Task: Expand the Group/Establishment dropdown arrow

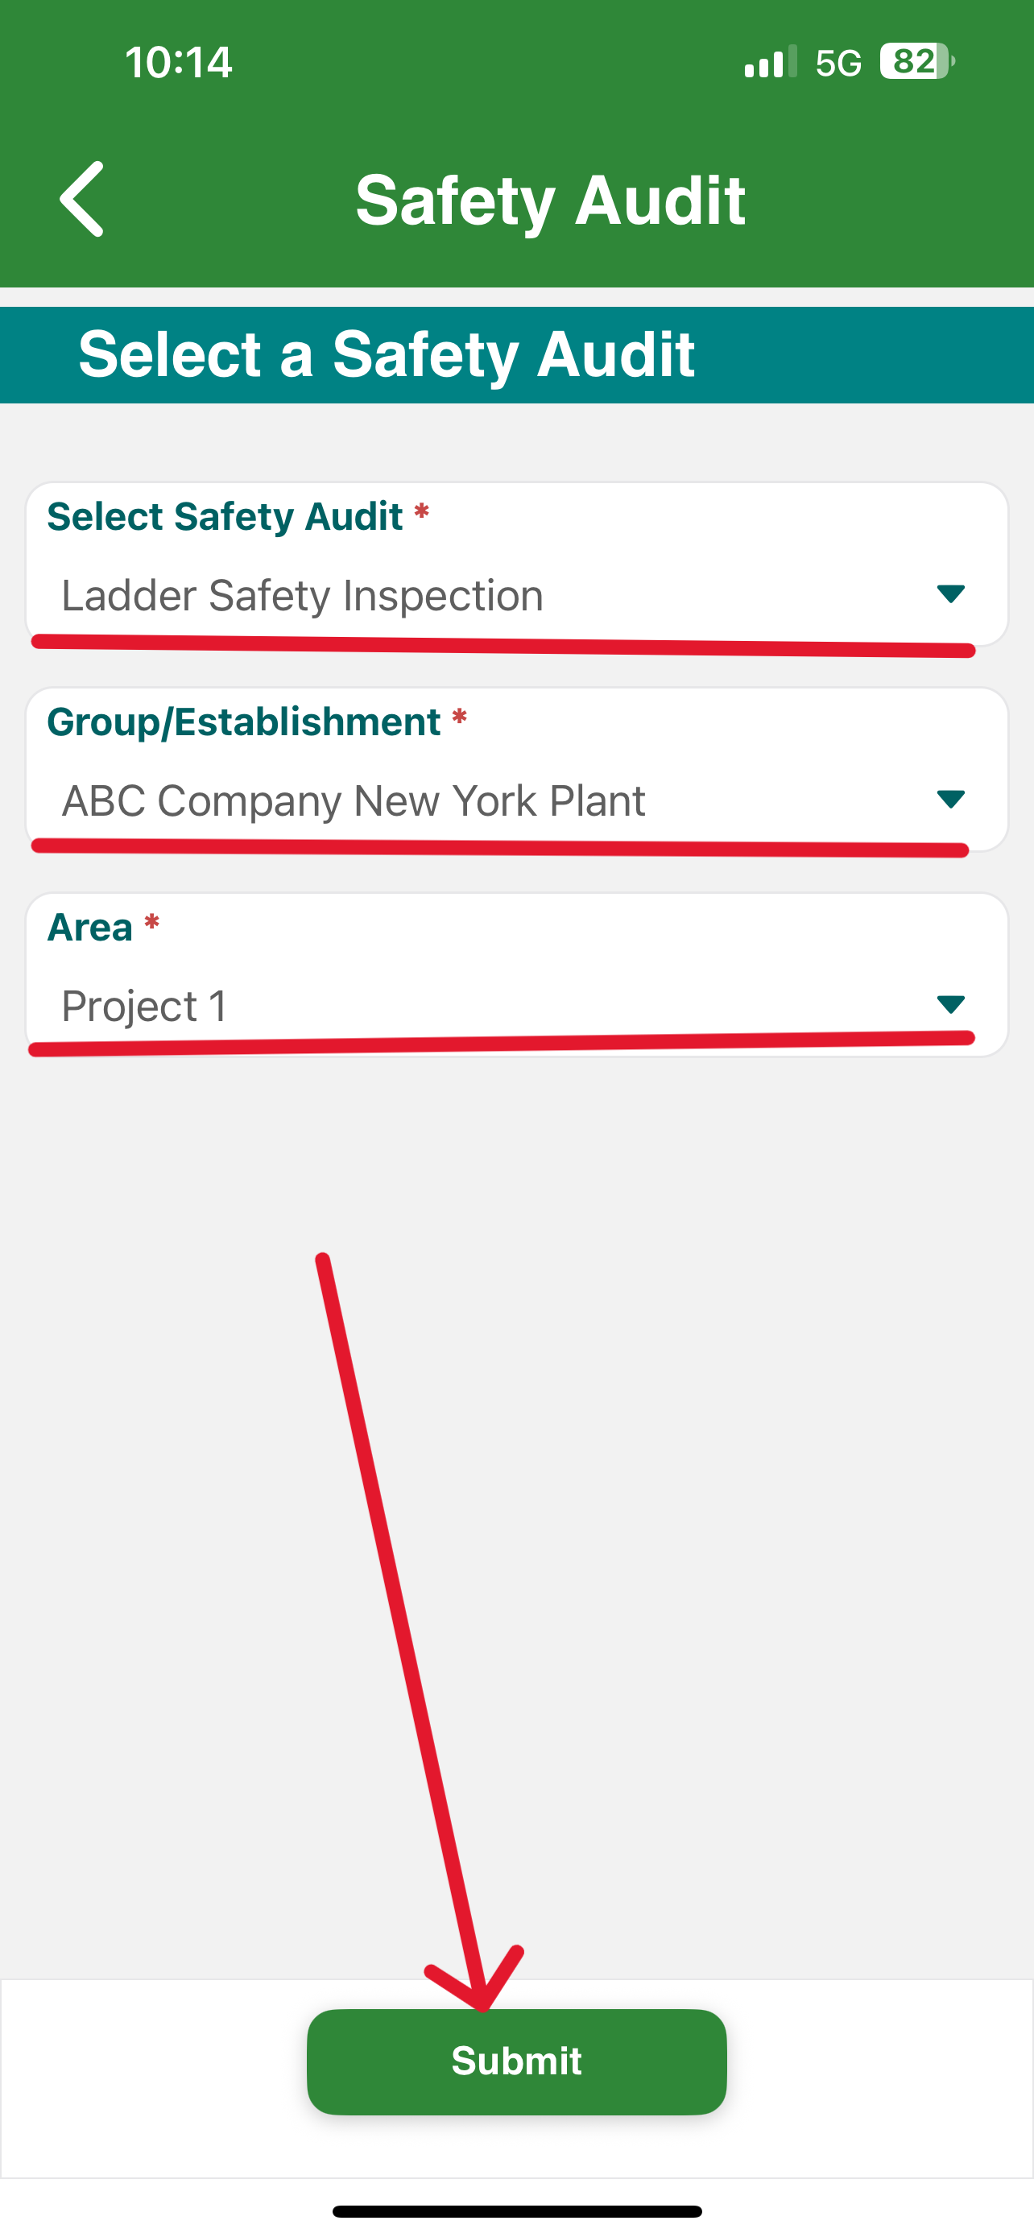Action: click(x=952, y=799)
